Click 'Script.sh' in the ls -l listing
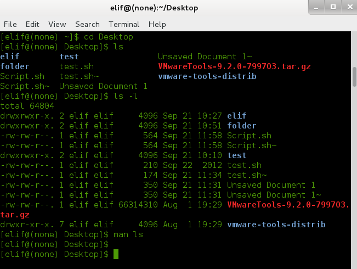The width and height of the screenshot is (357, 269). tap(250, 136)
